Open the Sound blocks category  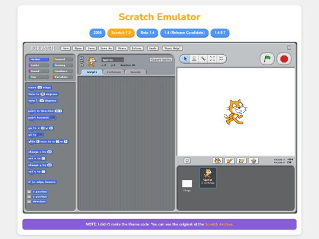coord(38,71)
